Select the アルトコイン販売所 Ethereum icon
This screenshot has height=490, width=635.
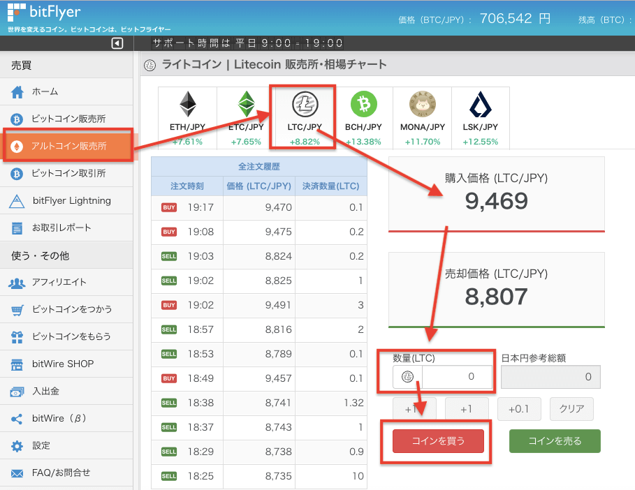pos(17,146)
